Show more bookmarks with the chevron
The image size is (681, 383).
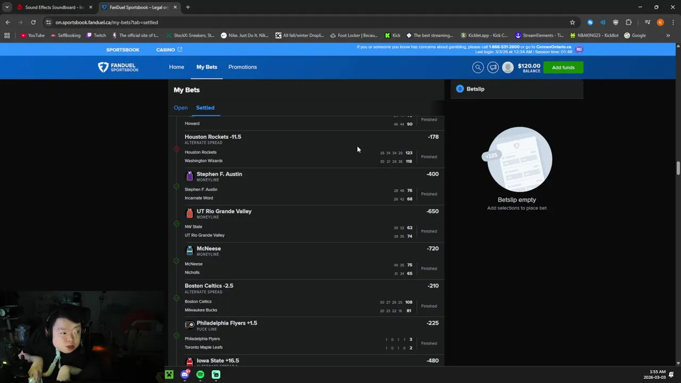[668, 36]
